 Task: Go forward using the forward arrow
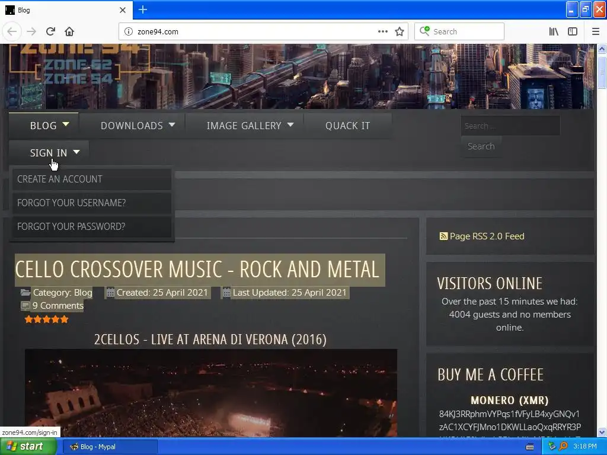[31, 31]
